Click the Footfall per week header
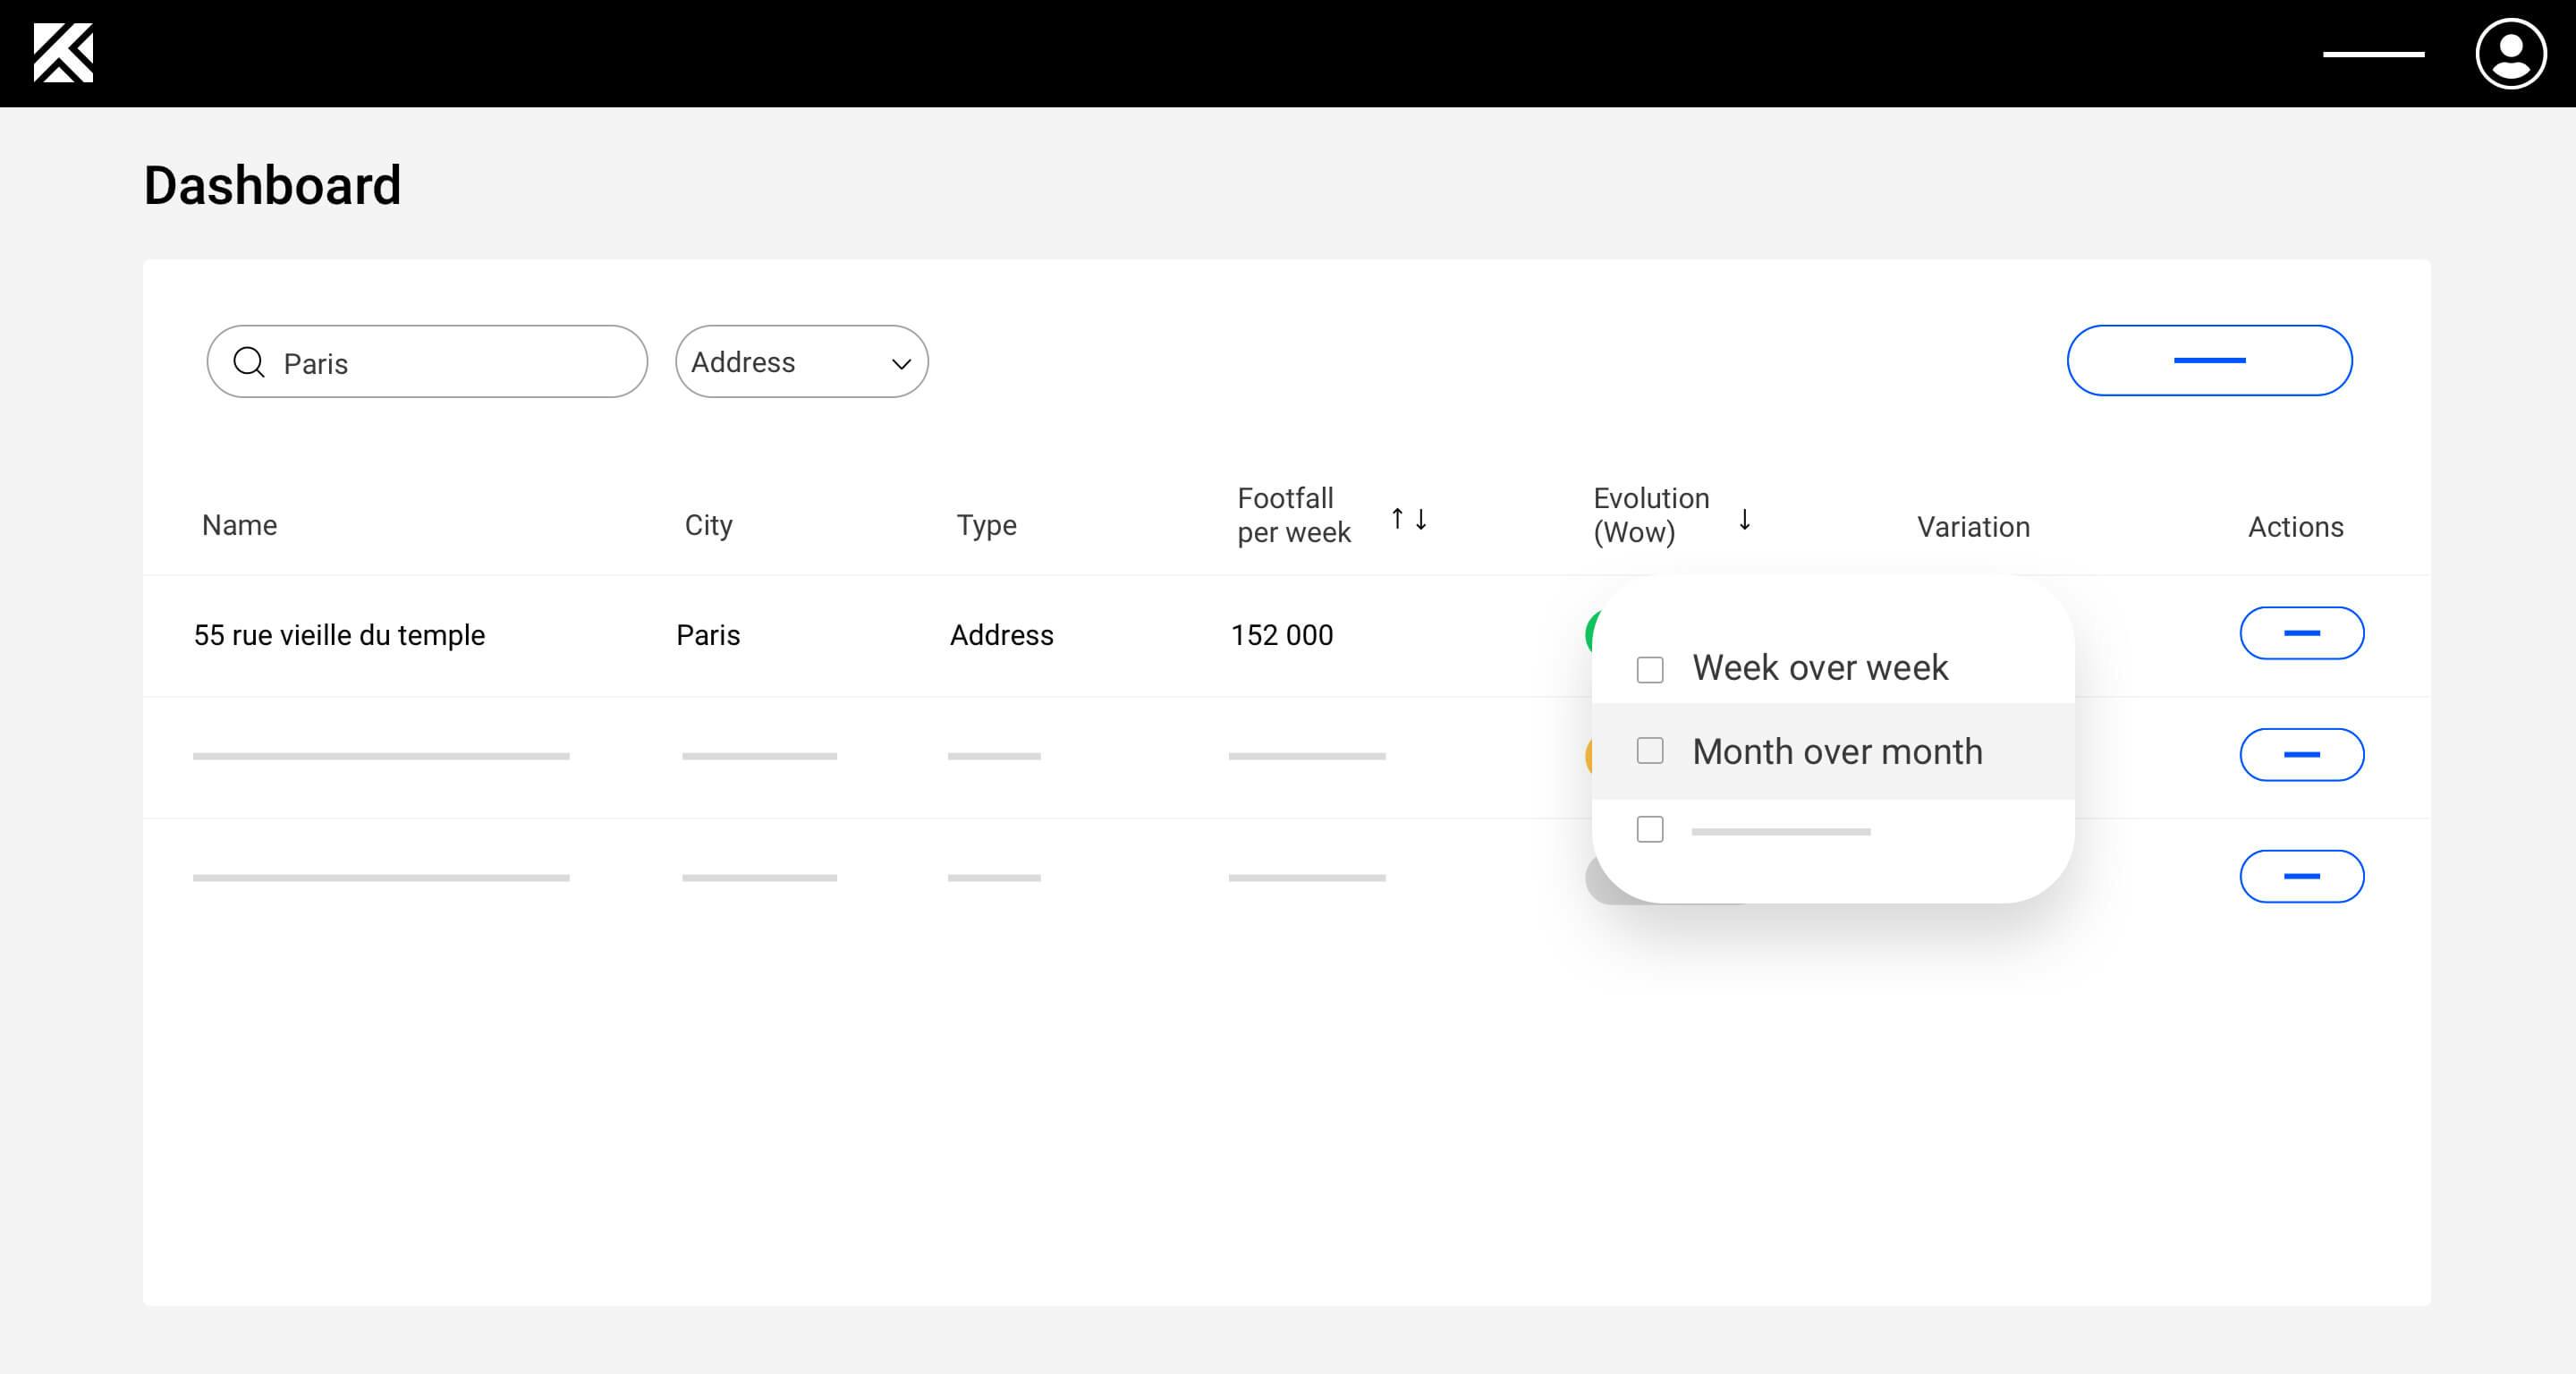 pos(1293,515)
